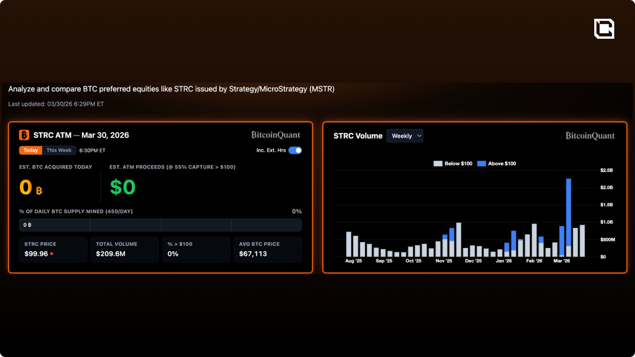Open the Weekly interval dropdown

405,136
